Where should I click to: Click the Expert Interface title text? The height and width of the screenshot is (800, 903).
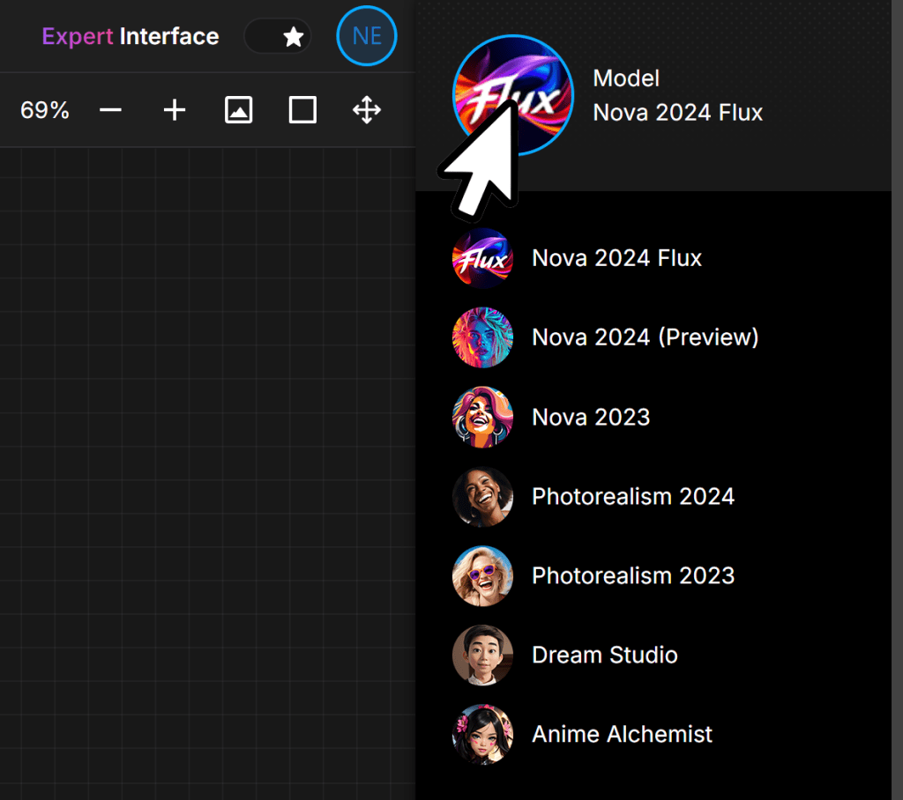(x=131, y=36)
